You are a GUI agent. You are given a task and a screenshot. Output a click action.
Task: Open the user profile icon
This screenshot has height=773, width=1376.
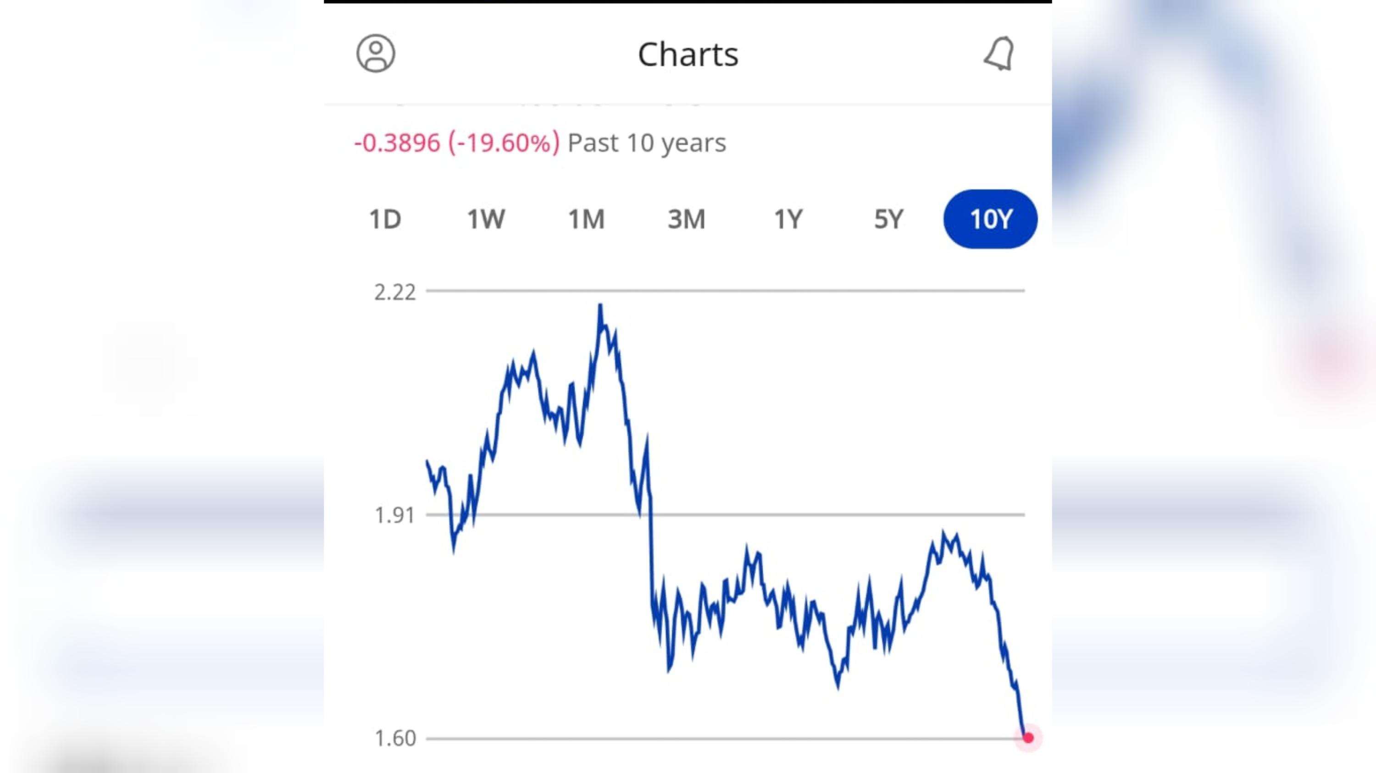(376, 53)
